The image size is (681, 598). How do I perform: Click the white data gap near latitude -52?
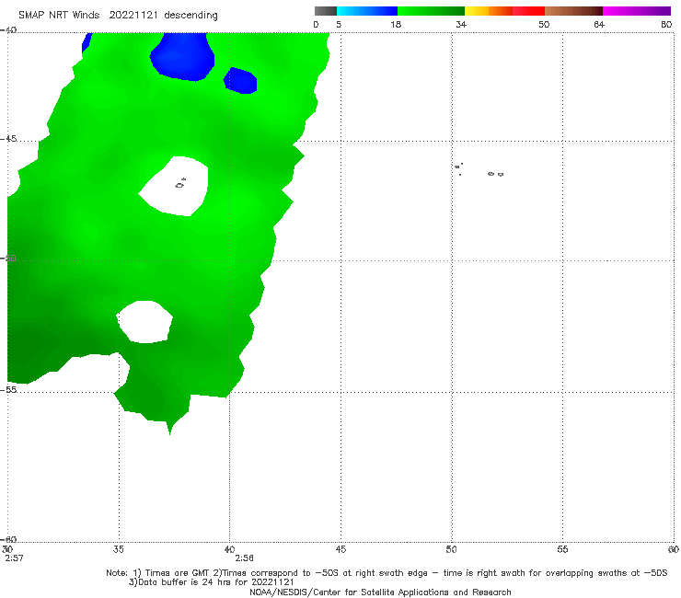(145, 322)
